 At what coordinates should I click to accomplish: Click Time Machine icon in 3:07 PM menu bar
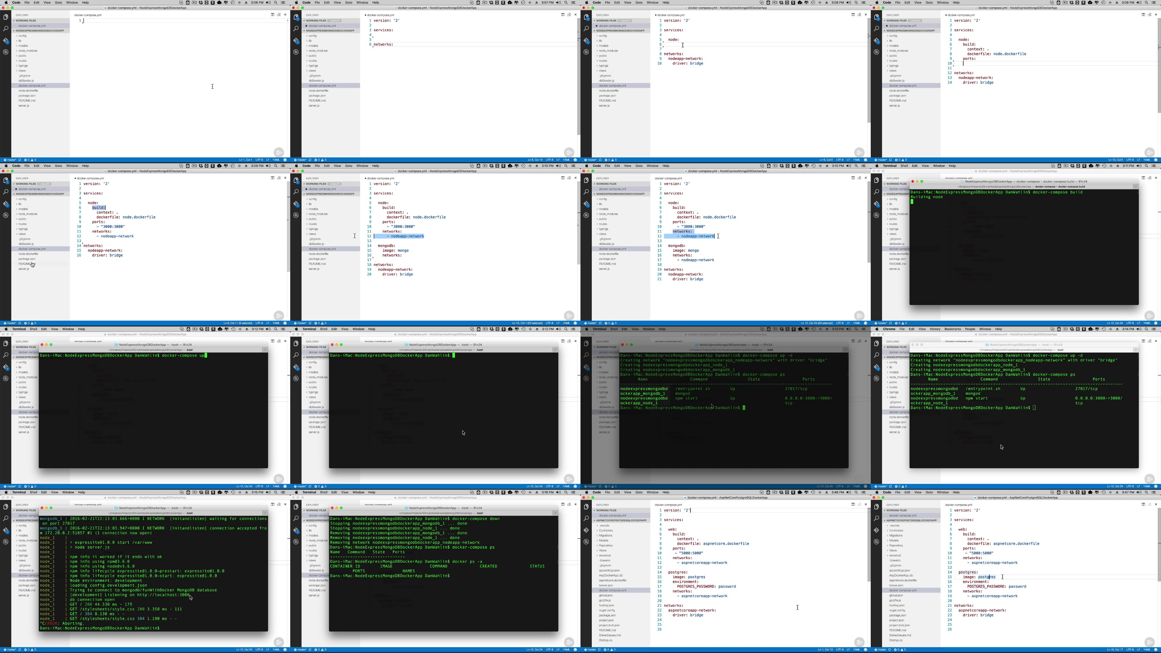(x=523, y=3)
